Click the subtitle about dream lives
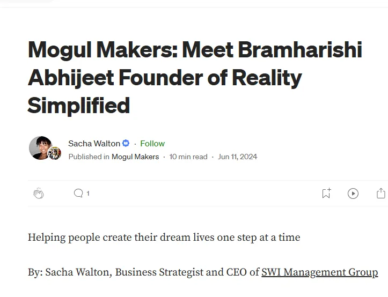The height and width of the screenshot is (297, 388). coord(164,237)
